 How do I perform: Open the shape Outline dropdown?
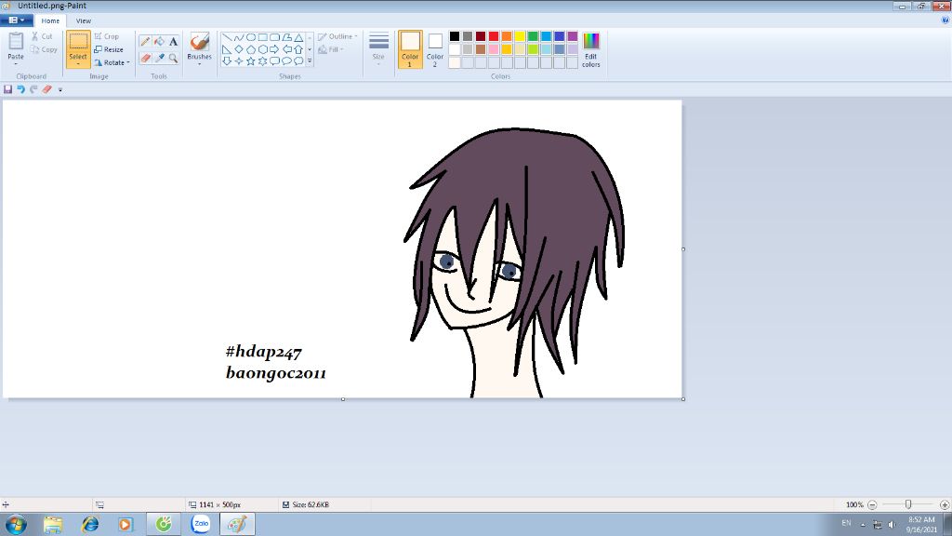[x=337, y=36]
